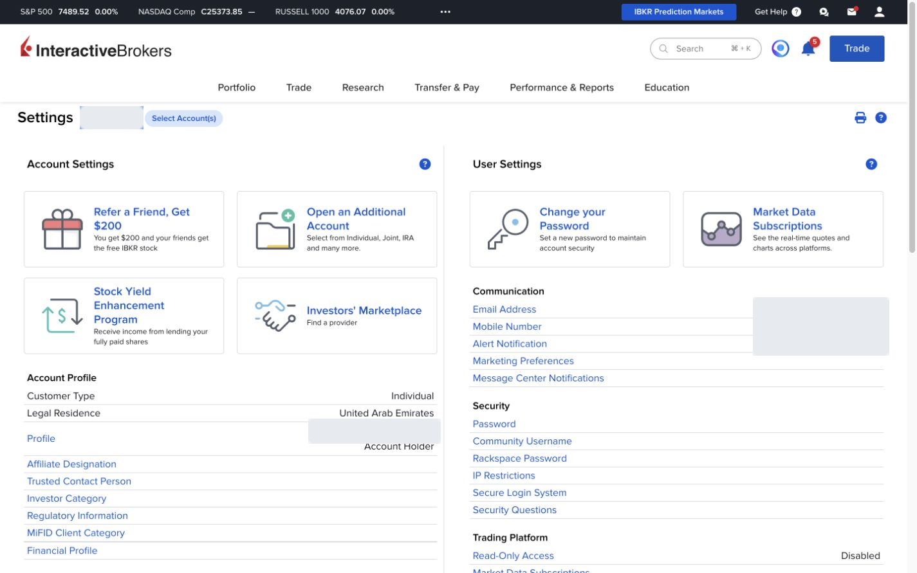The width and height of the screenshot is (917, 573).
Task: Open Regulatory Information link
Action: (x=77, y=516)
